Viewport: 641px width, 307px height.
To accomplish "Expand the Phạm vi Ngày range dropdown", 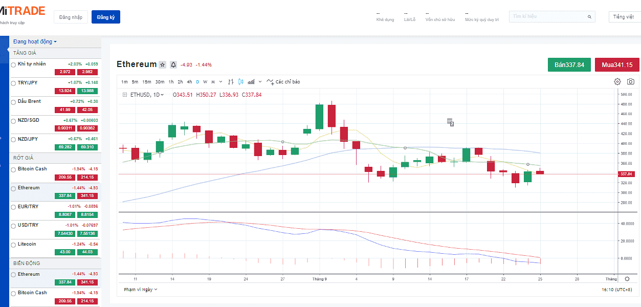I will (x=141, y=289).
